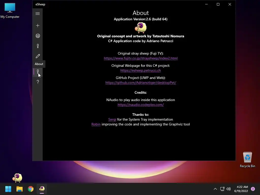Select the smiley face pets icon
Image resolution: width=260 pixels, height=195 pixels.
point(38,36)
